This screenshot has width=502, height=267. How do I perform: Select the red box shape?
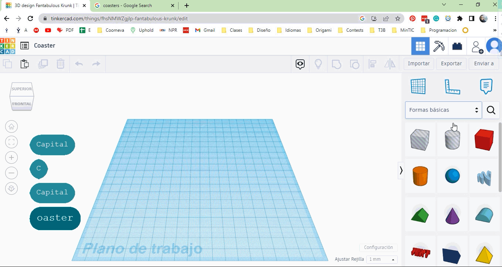484,139
